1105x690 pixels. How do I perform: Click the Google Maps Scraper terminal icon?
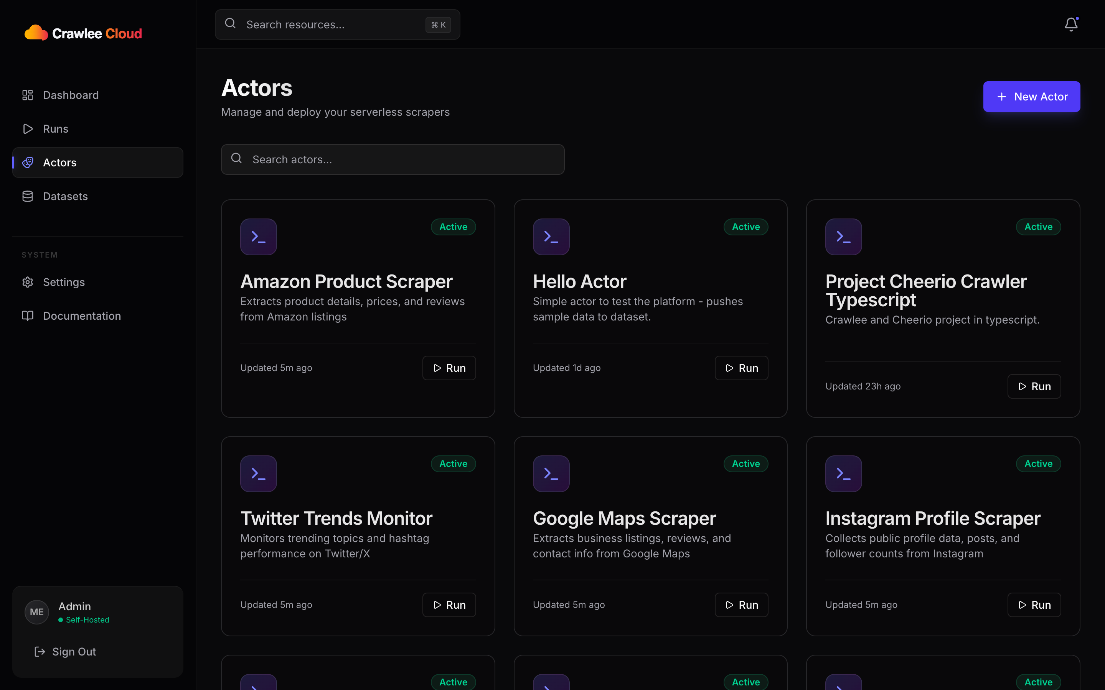click(551, 474)
